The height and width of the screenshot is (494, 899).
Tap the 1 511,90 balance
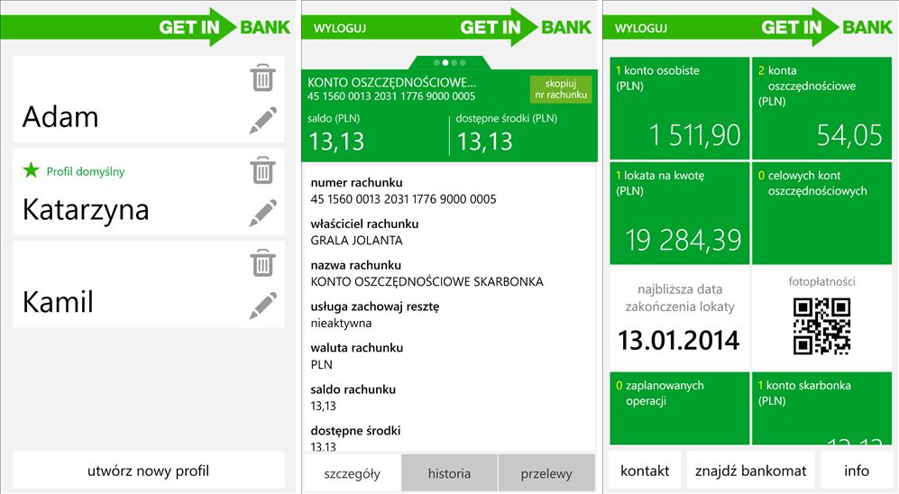[695, 135]
